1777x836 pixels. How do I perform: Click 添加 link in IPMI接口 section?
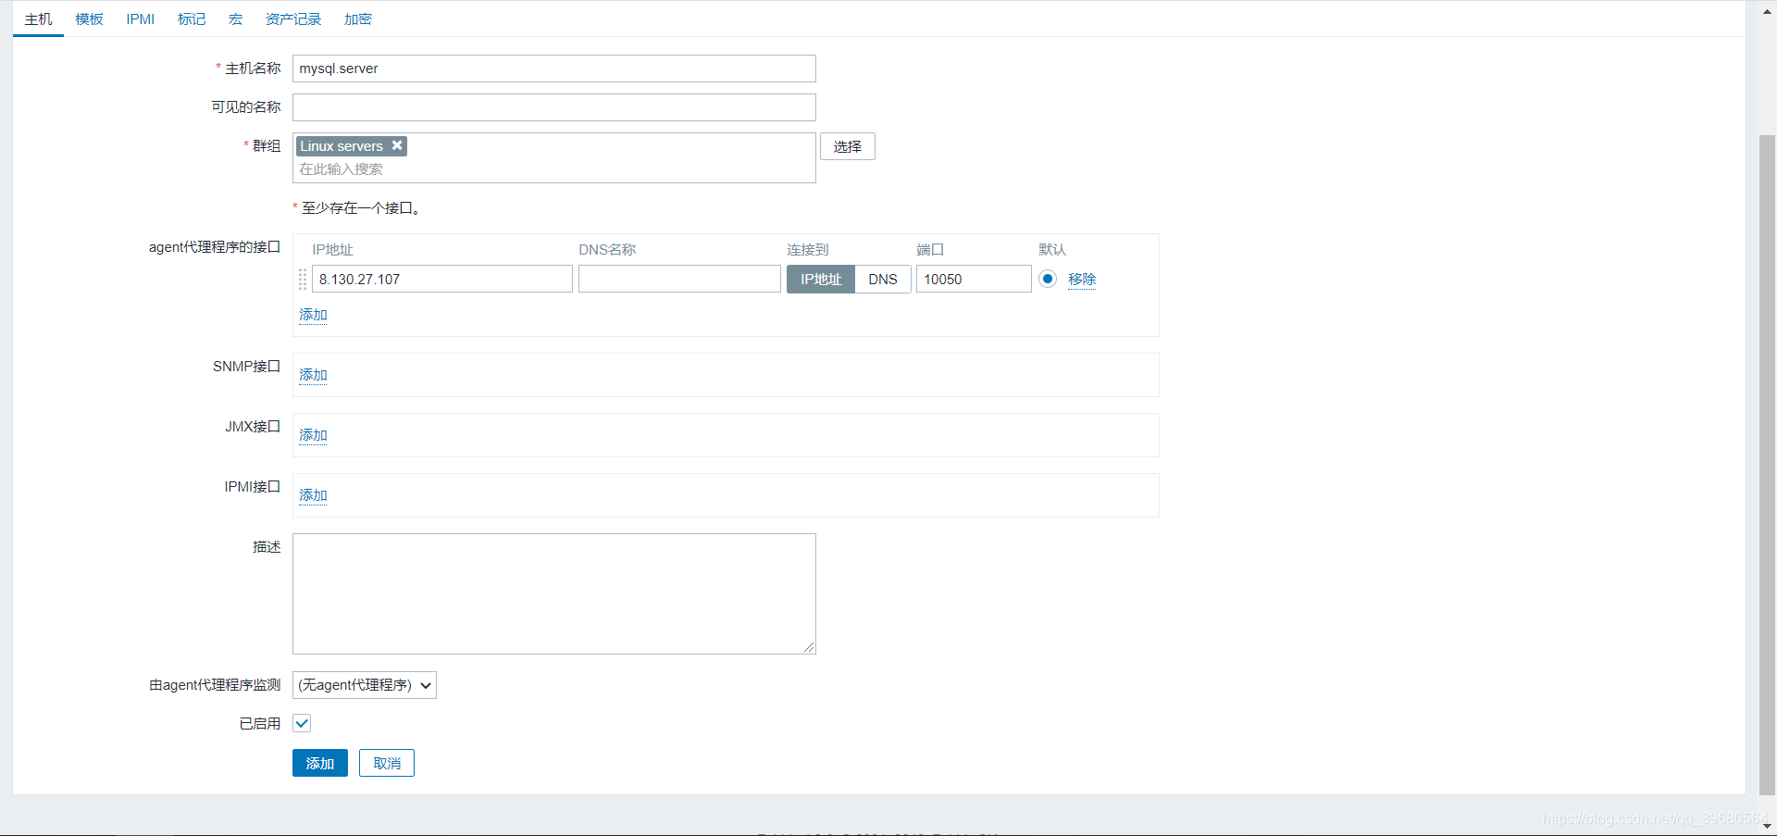pos(313,495)
